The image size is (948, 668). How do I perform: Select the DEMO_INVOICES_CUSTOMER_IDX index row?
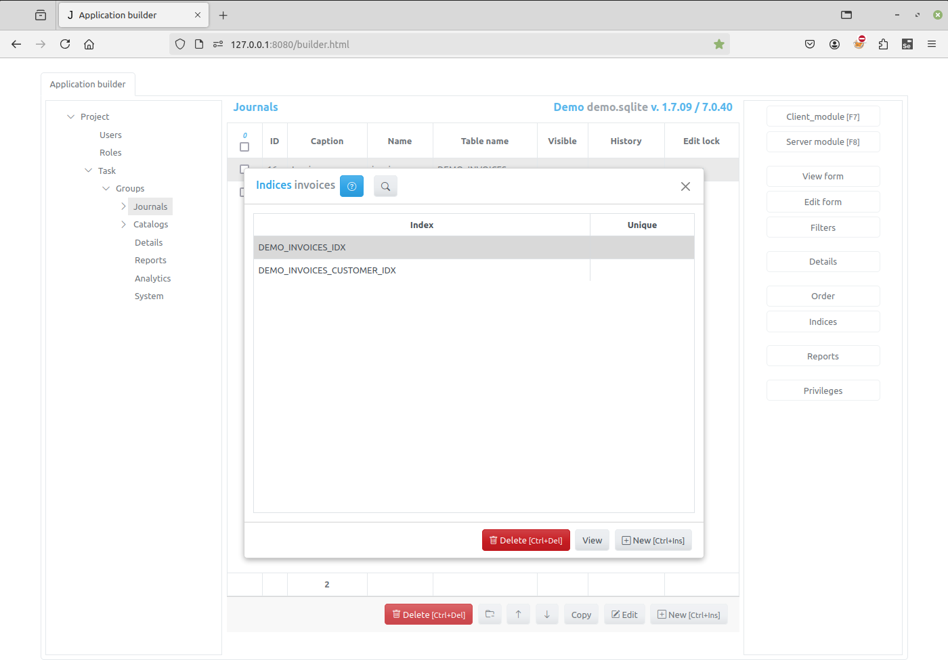pos(327,271)
